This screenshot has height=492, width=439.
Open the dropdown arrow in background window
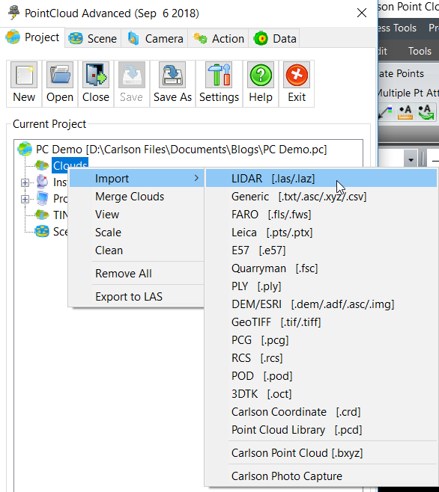point(411,160)
